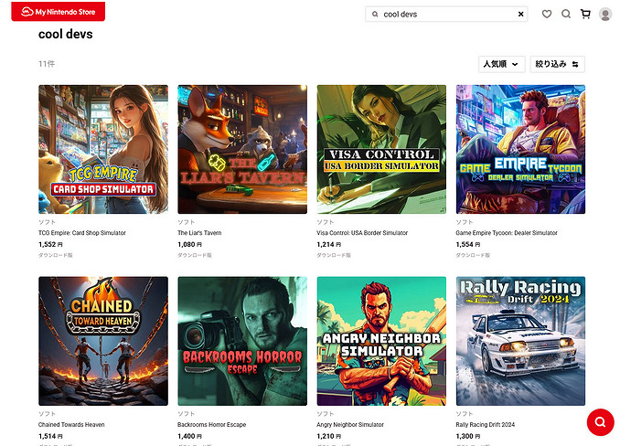
Task: Open Visa Control USA Border Simulator image
Action: pyautogui.click(x=381, y=149)
